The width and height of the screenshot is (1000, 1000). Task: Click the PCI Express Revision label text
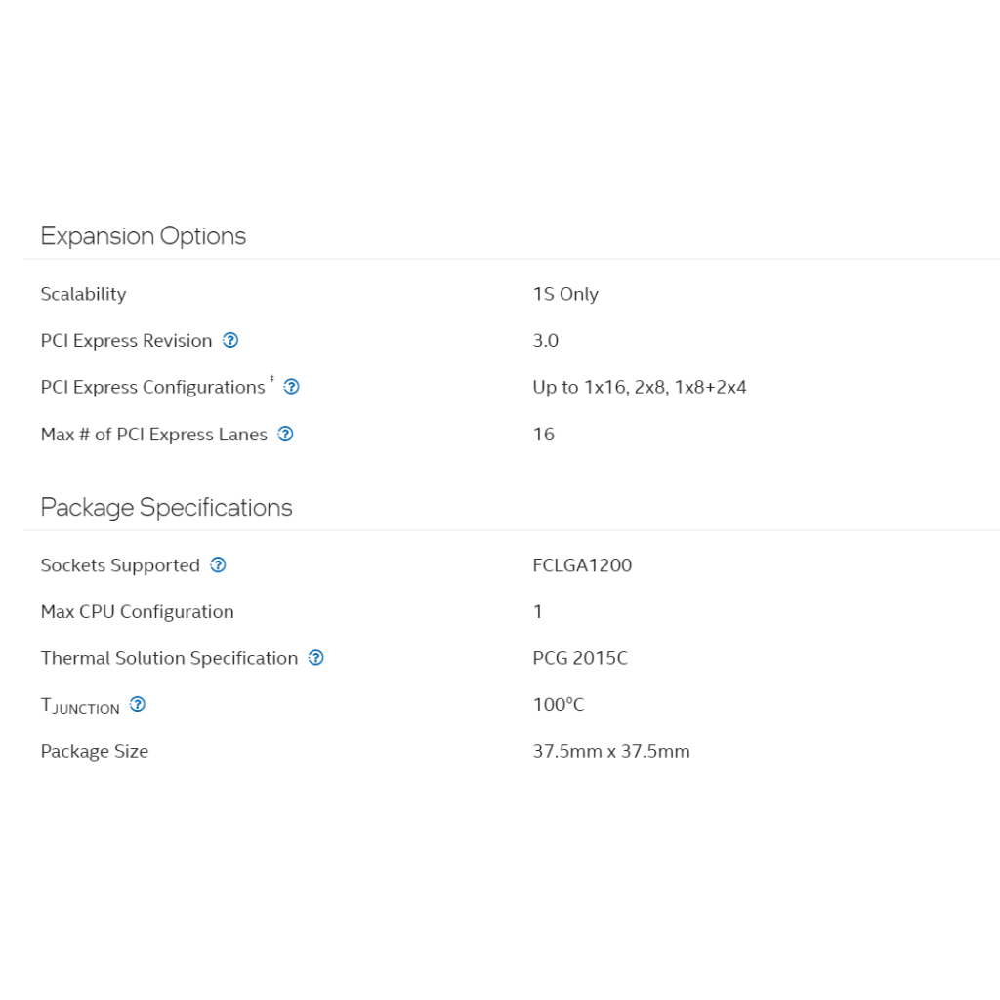pyautogui.click(x=126, y=341)
